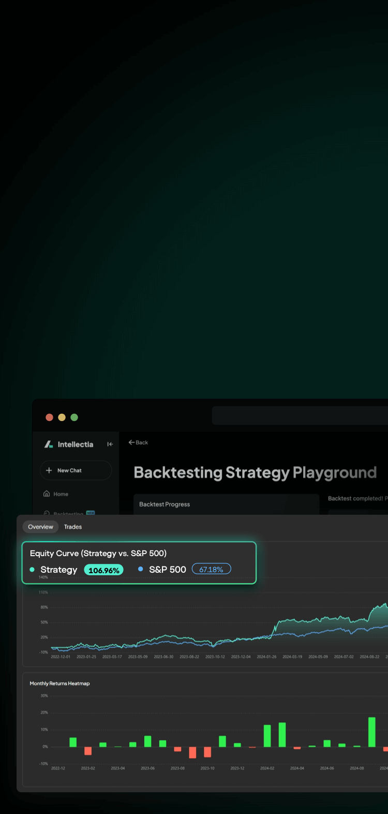Click the browser address bar
Viewport: 388px width, 814px height.
300,416
